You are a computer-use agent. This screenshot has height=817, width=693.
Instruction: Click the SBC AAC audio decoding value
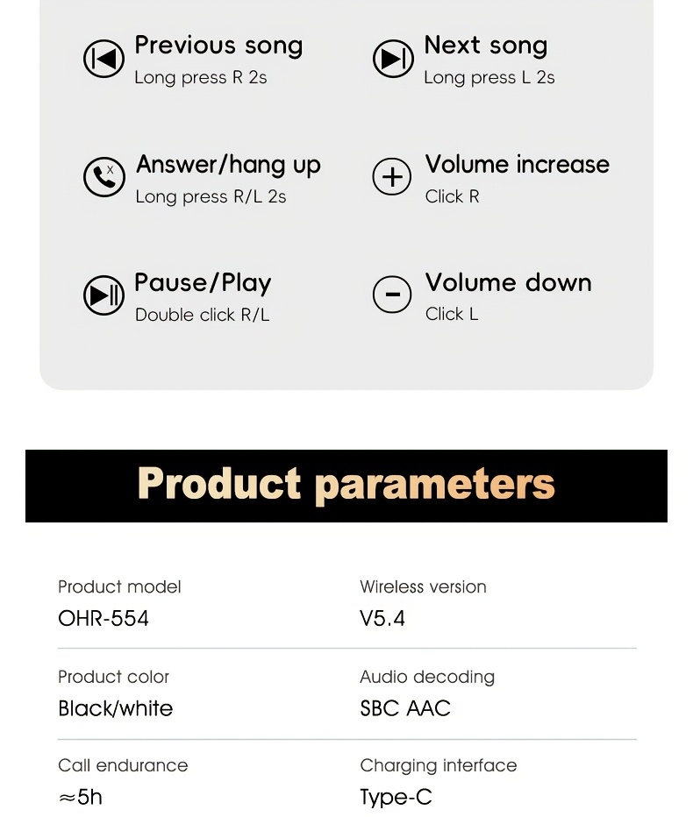405,708
